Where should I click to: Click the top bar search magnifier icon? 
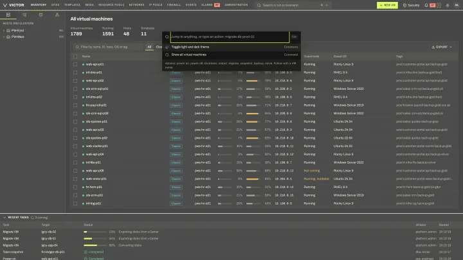point(259,5)
